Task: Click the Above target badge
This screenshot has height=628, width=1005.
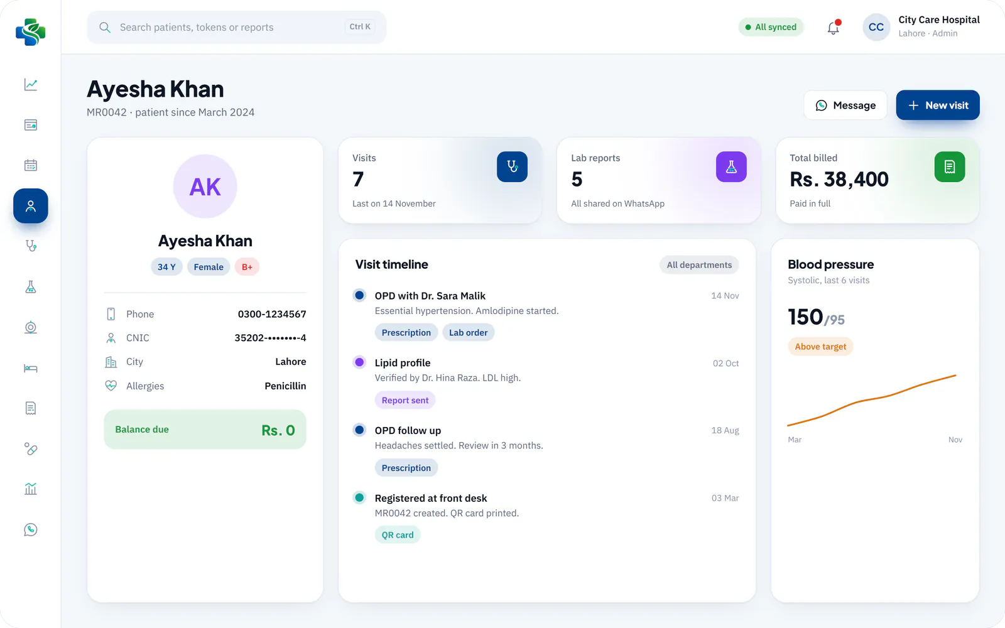Action: (820, 347)
